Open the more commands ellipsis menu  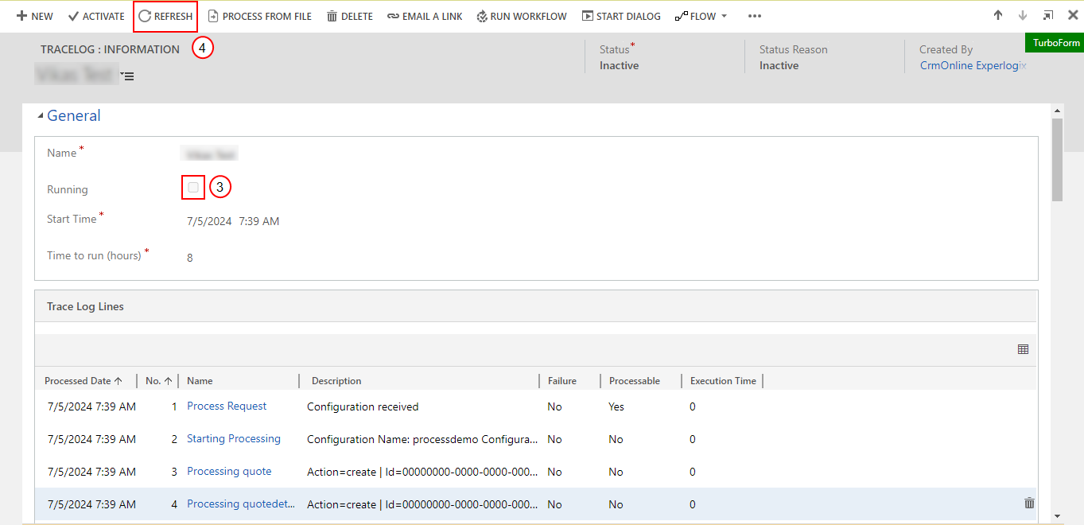coord(755,16)
